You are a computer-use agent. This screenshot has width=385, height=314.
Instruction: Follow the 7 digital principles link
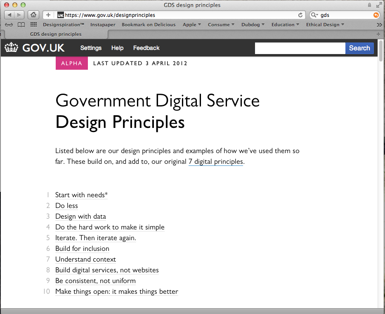coord(216,162)
